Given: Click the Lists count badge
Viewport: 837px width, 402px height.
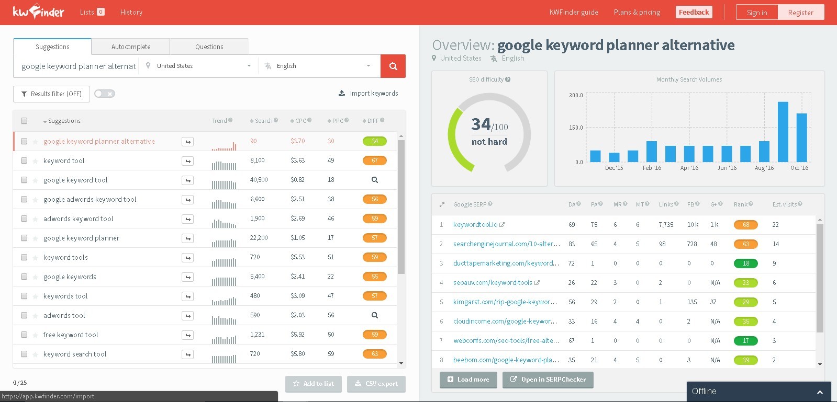Looking at the screenshot, I should click(x=101, y=12).
